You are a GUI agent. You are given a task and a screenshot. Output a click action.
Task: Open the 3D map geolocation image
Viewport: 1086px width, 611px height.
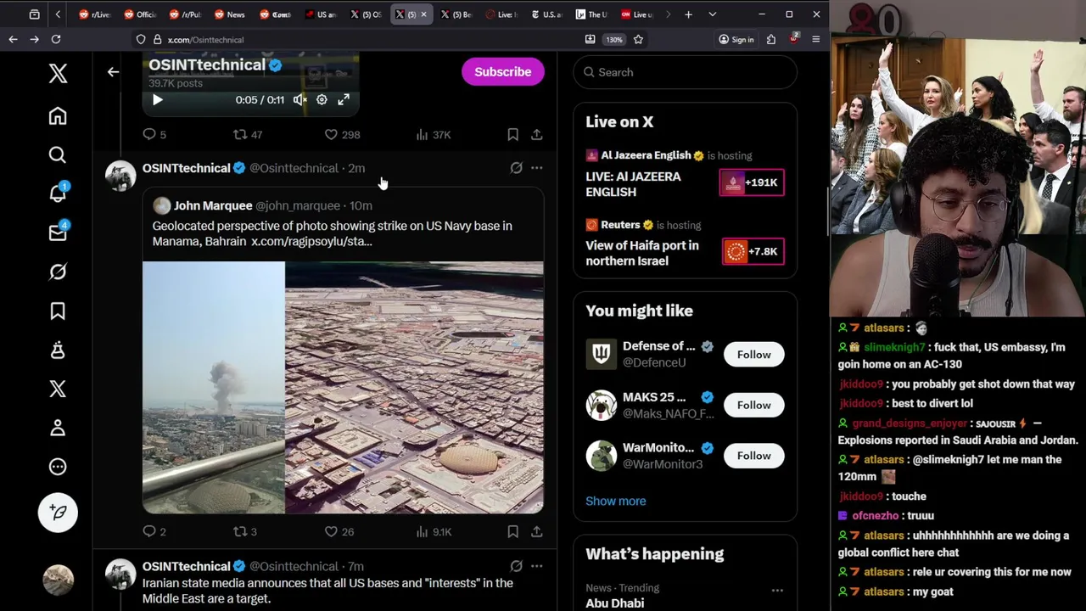point(415,388)
